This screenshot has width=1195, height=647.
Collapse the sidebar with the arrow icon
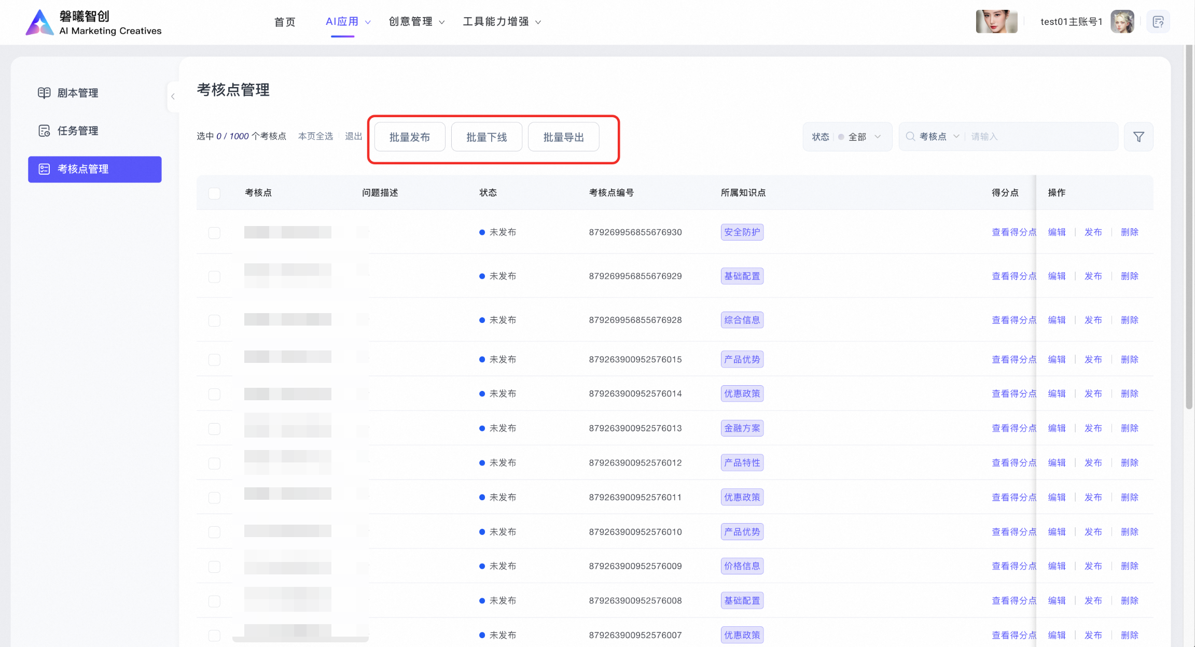[x=173, y=96]
